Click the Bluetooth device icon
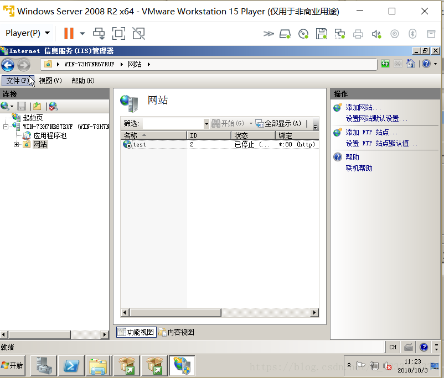 [412, 34]
